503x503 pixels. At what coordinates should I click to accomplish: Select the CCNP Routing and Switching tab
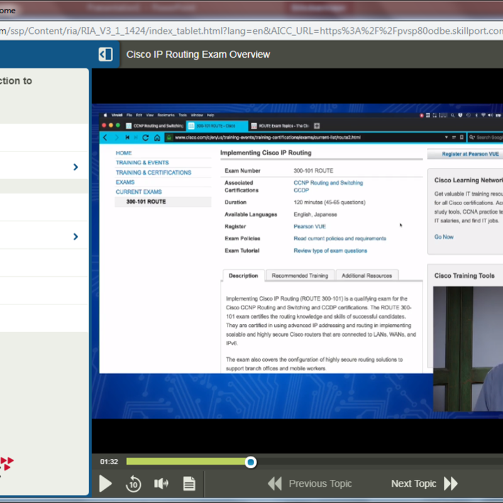155,126
